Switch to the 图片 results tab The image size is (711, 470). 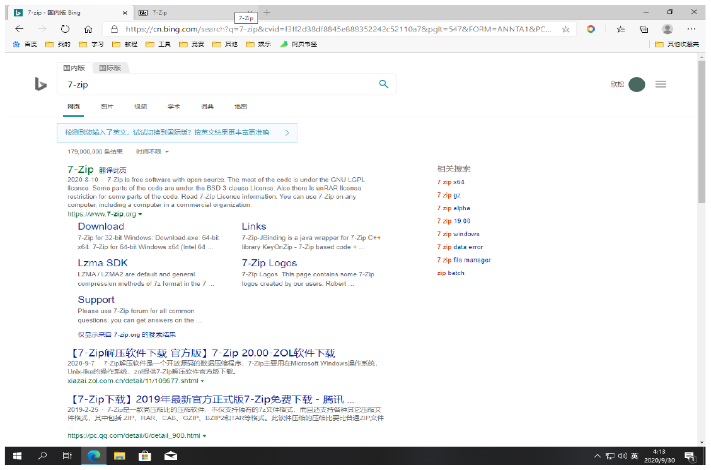(x=107, y=107)
